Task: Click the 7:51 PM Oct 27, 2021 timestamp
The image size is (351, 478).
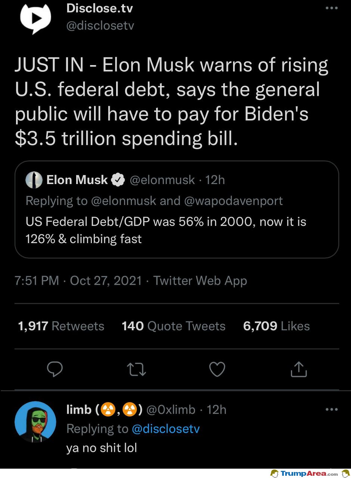Action: click(78, 281)
